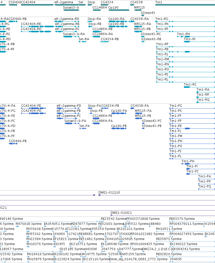Click protein Tm1-PE
The width and height of the screenshot is (215, 263).
pos(176,126)
